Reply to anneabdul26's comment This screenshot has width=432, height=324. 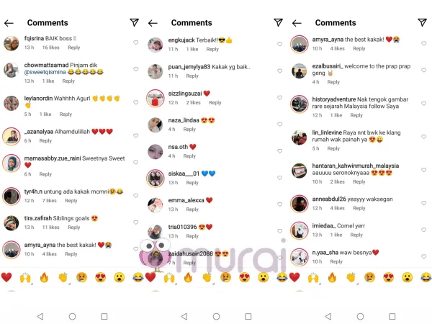point(359,208)
